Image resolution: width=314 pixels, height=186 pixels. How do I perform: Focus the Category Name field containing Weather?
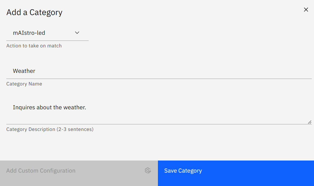159,71
